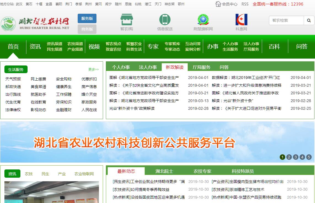
Task: Open the 科惠网 logo icon
Action: click(241, 20)
